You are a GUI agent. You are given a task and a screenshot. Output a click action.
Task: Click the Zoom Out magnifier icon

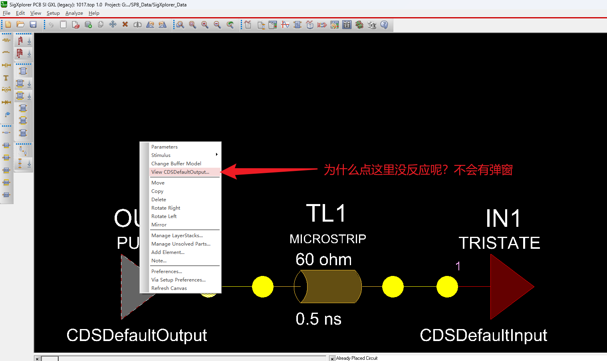click(217, 25)
